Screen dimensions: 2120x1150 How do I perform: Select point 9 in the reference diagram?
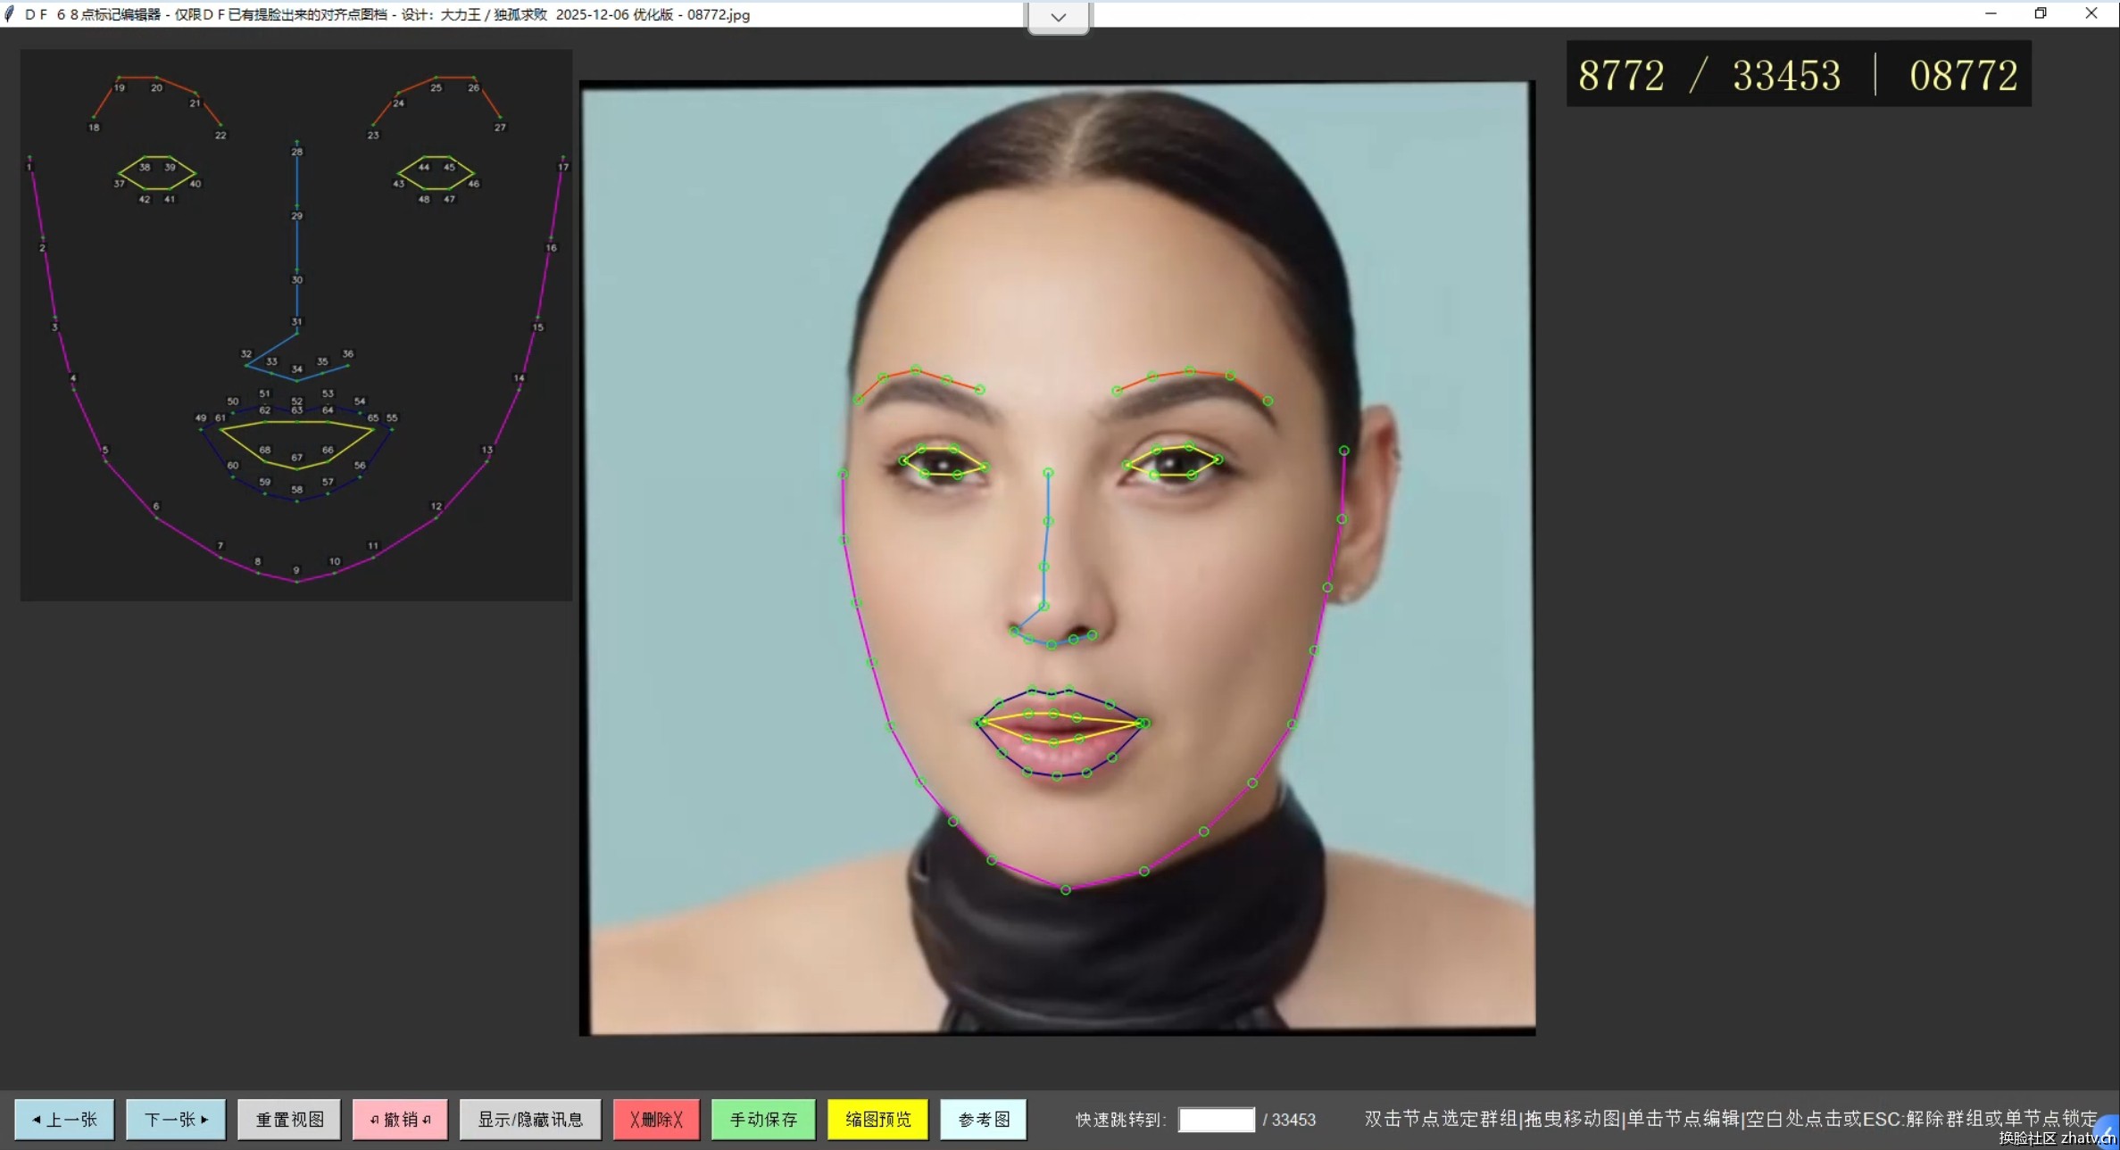coord(296,581)
